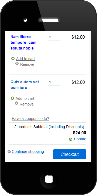Screen dimensions: 97x195
Task: Open the Quis autem vel eum iure link
Action: point(25,85)
